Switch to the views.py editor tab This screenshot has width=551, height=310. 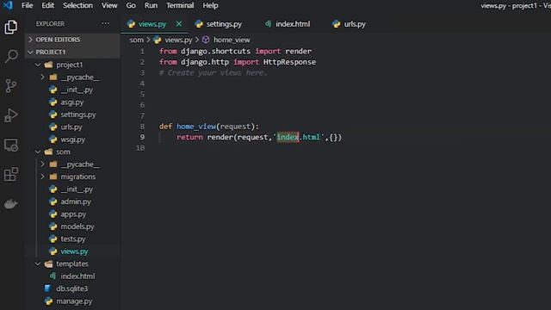[x=152, y=24]
